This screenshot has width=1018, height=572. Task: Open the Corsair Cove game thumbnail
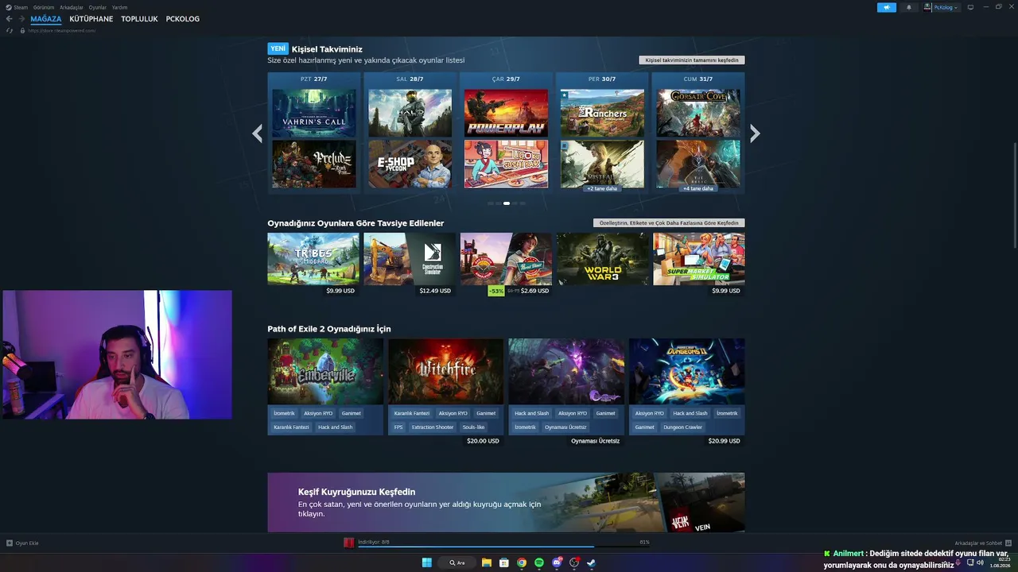[698, 113]
